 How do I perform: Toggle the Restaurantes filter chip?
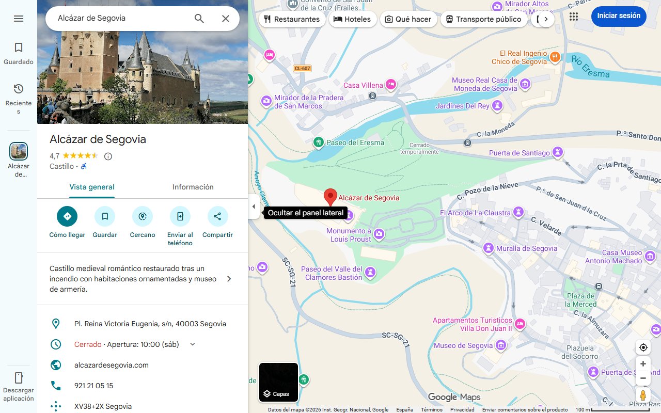pos(292,19)
